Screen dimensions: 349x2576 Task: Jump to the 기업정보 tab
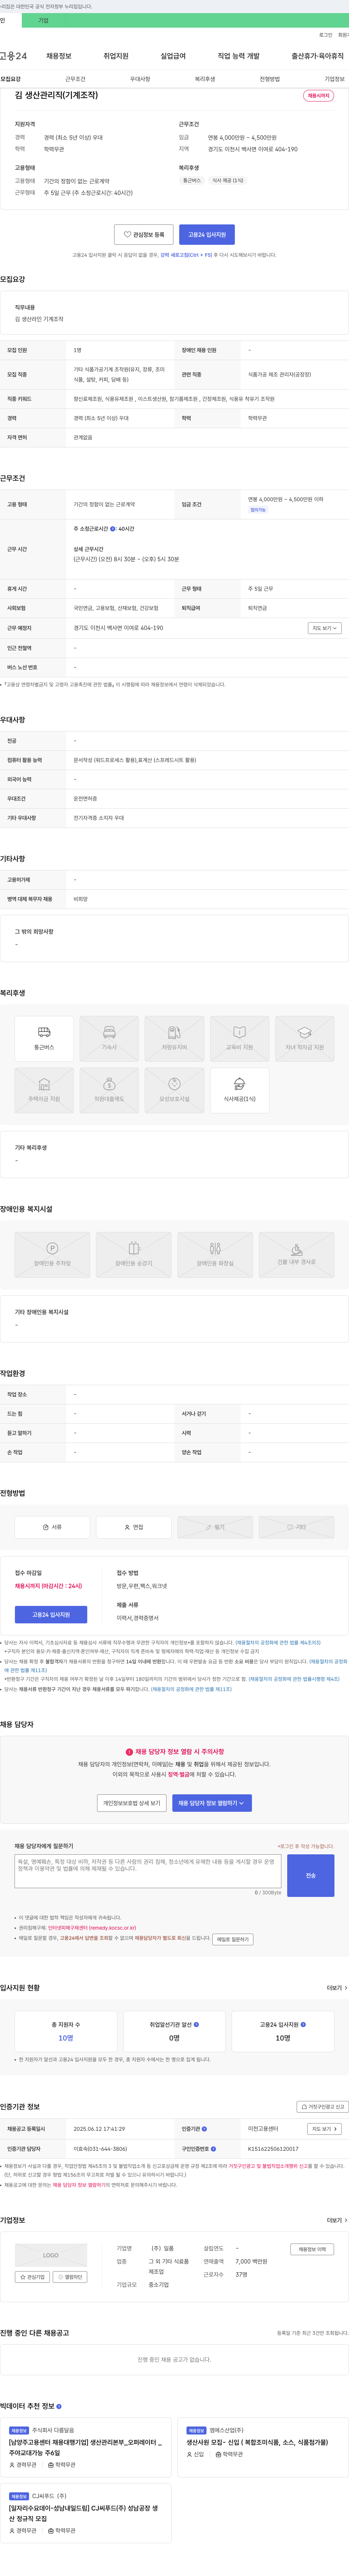click(x=335, y=79)
